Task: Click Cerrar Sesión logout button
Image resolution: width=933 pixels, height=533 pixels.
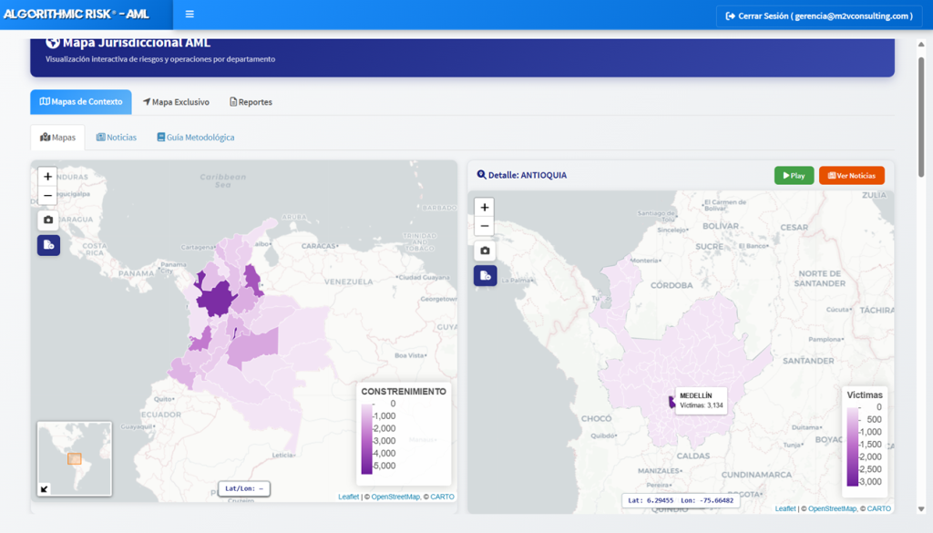Action: click(819, 16)
